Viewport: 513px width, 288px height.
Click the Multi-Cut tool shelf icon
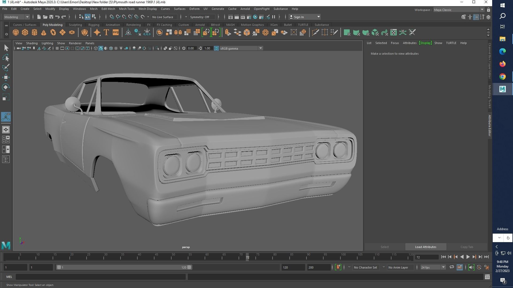[315, 33]
